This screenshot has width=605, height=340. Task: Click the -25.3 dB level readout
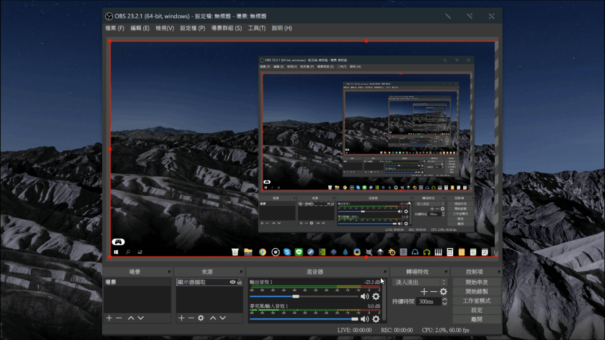click(372, 282)
